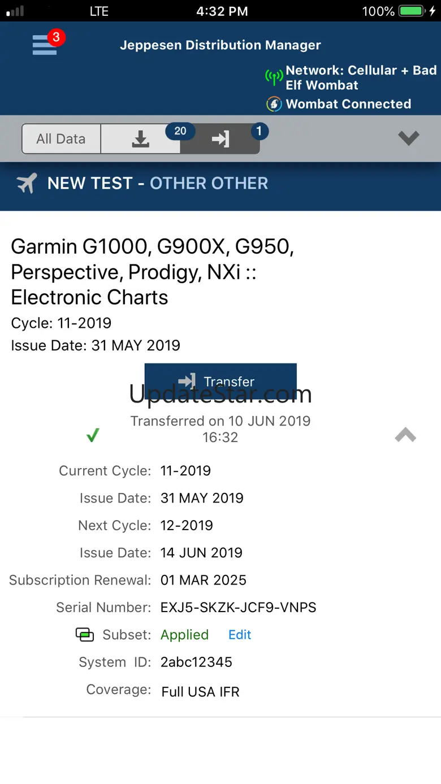Viewport: 441px width, 784px height.
Task: Tap the Subset stacked cards icon
Action: point(84,635)
